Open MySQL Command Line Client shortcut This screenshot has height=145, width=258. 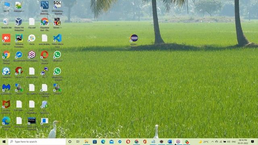32,123
